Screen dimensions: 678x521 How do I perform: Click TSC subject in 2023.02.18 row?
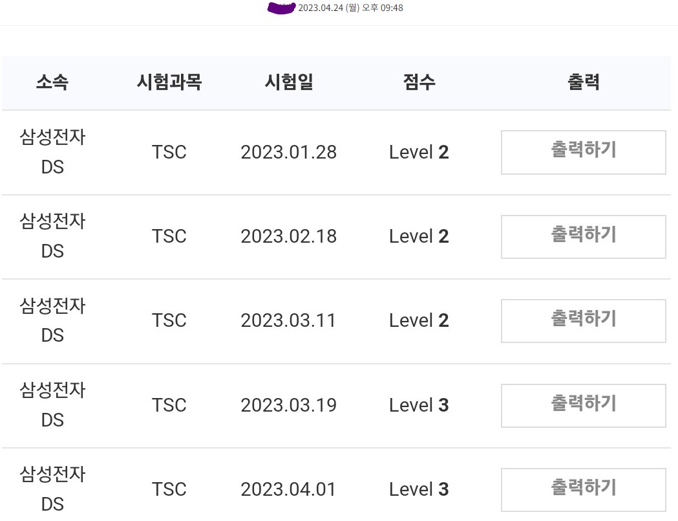169,236
